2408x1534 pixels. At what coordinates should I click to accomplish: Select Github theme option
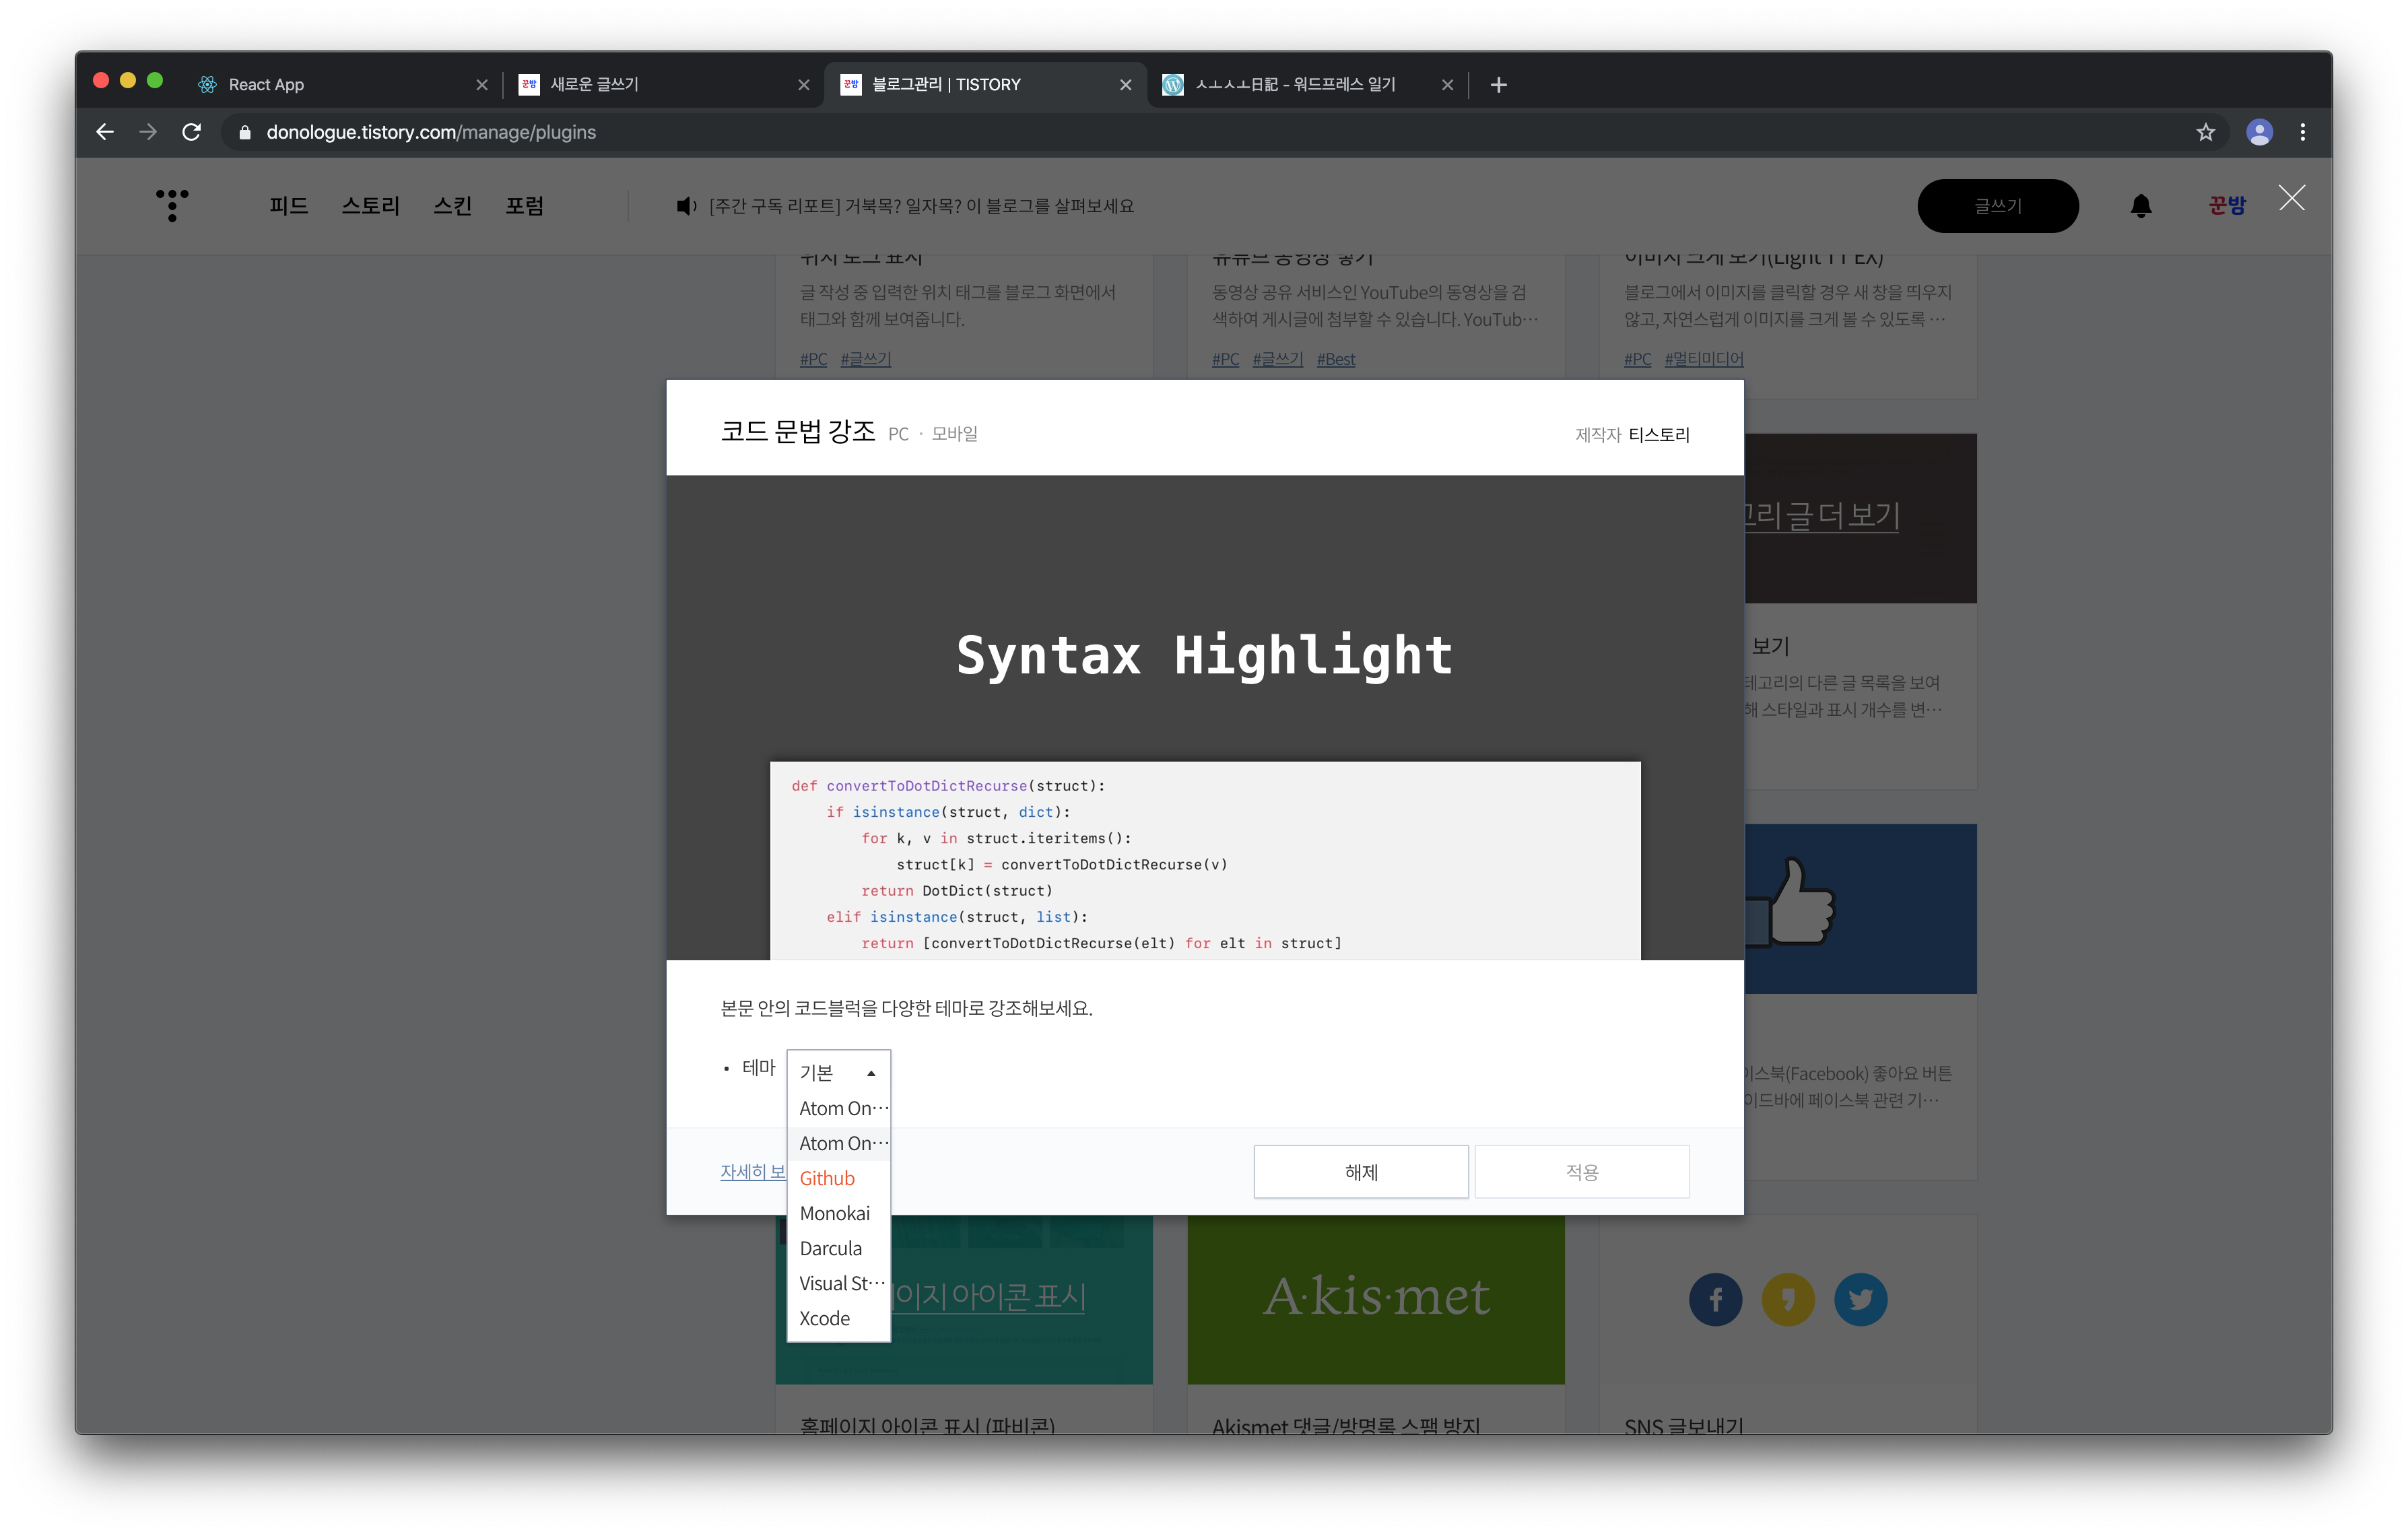[x=828, y=1178]
